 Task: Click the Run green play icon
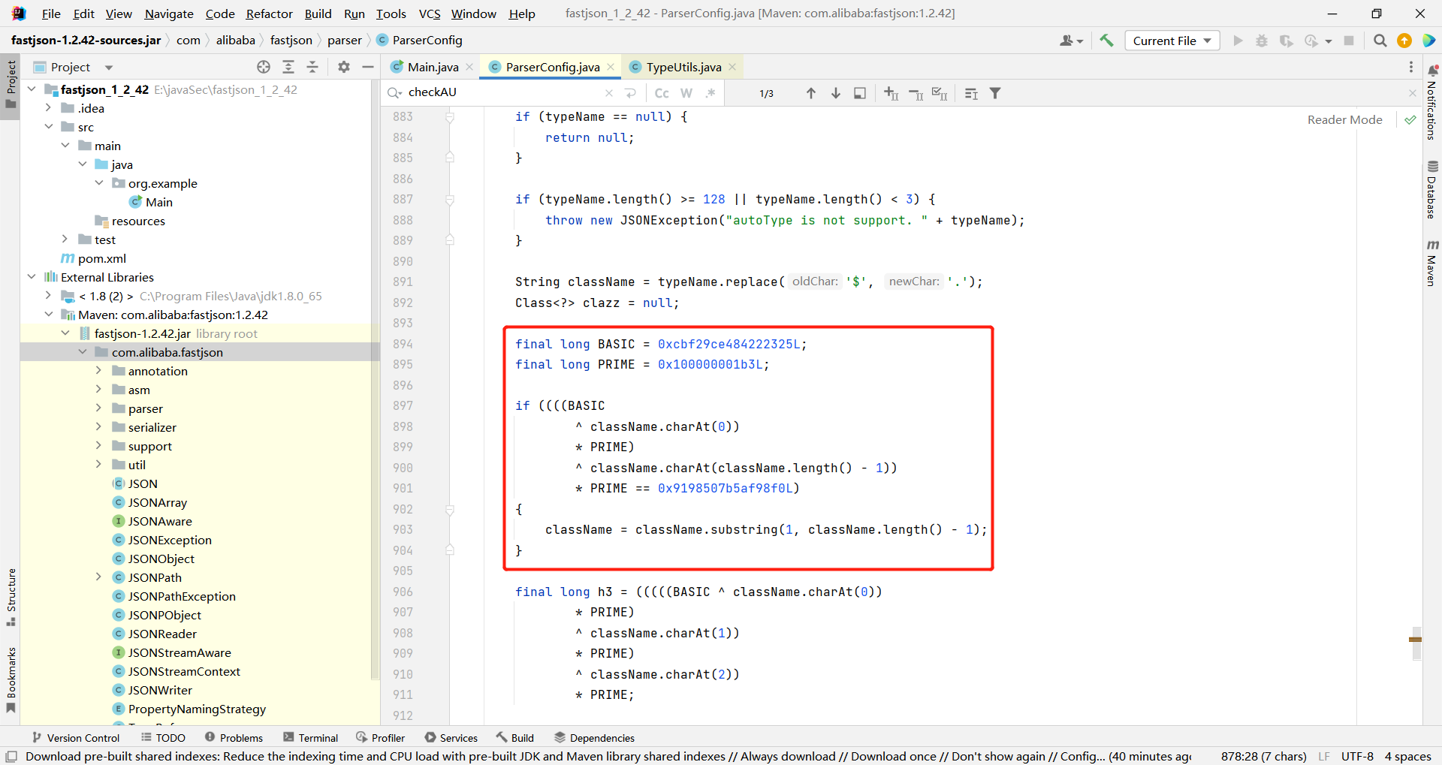point(1238,41)
